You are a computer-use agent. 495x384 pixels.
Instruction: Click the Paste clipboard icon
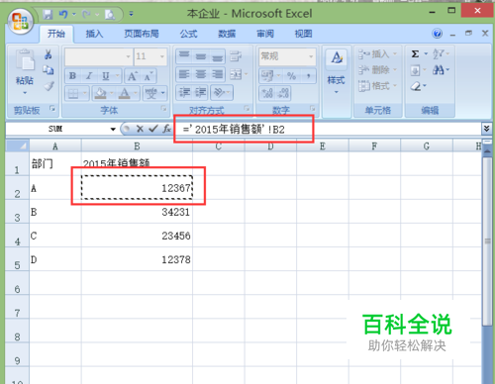25,60
